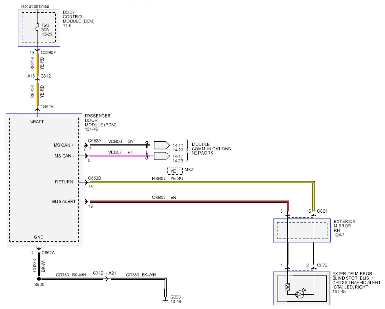Click the LED diode symbol in mirror module
The image size is (385, 309).
[299, 294]
